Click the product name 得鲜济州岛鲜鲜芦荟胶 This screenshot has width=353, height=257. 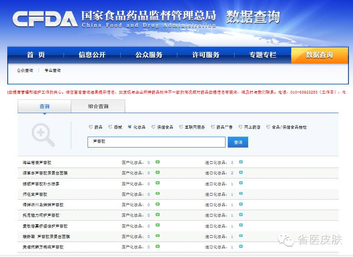pos(43,205)
